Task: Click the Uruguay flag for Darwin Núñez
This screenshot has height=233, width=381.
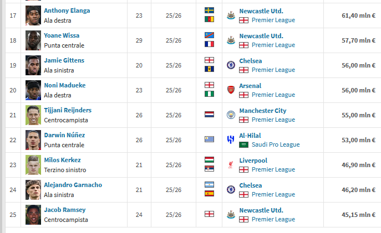Action: point(209,139)
